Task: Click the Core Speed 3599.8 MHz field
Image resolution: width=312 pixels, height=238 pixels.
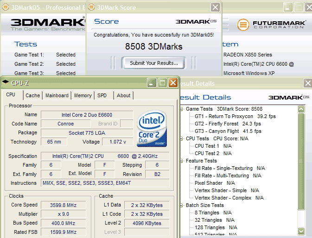Action: click(63, 205)
